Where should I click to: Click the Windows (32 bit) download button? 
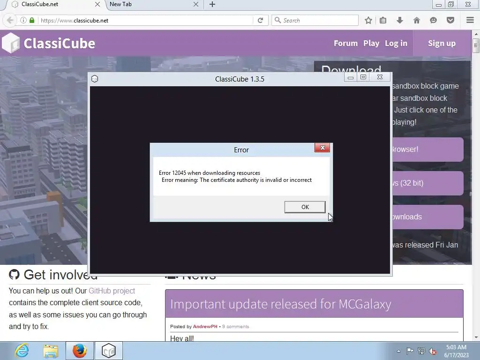coord(427,183)
